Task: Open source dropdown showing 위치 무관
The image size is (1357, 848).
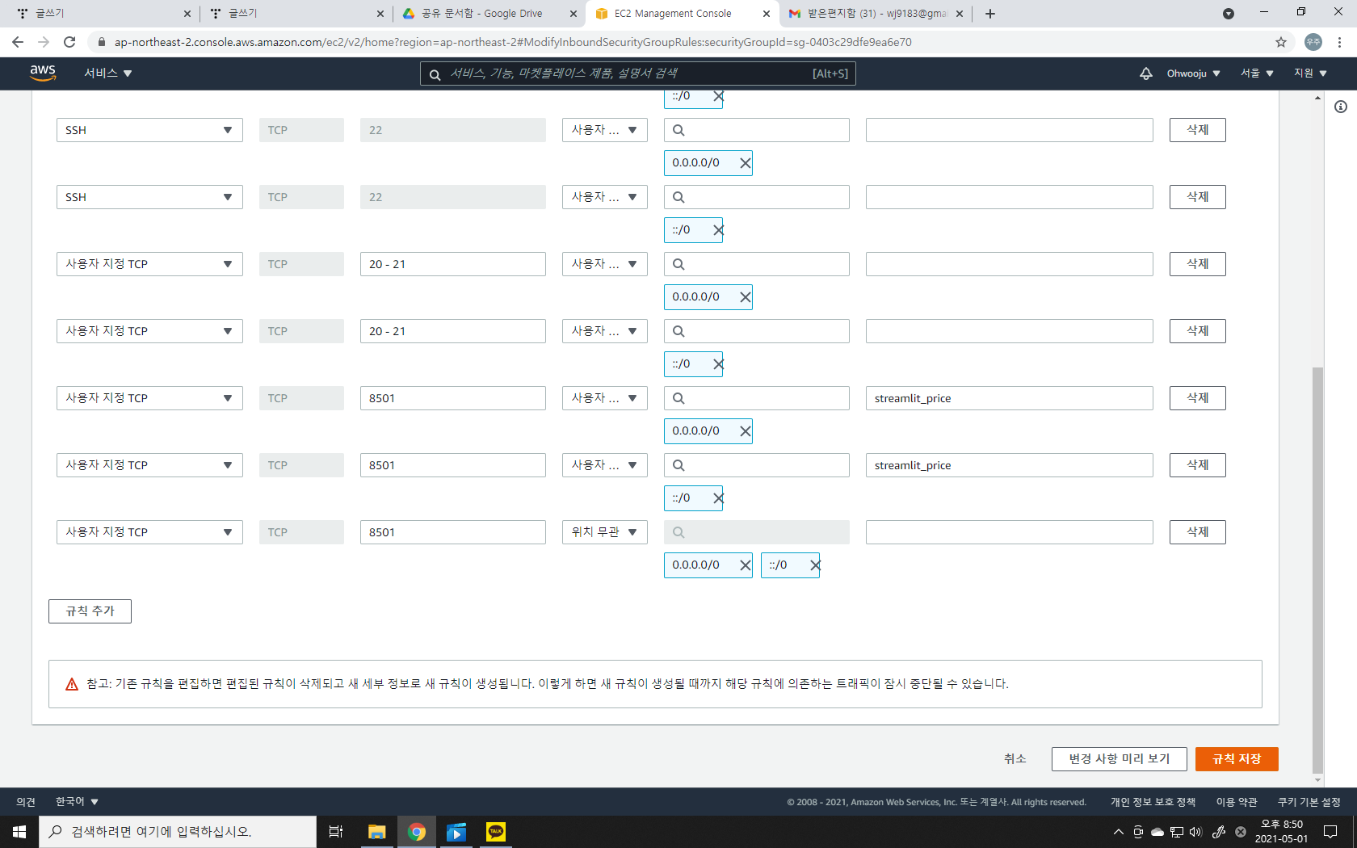Action: (605, 532)
